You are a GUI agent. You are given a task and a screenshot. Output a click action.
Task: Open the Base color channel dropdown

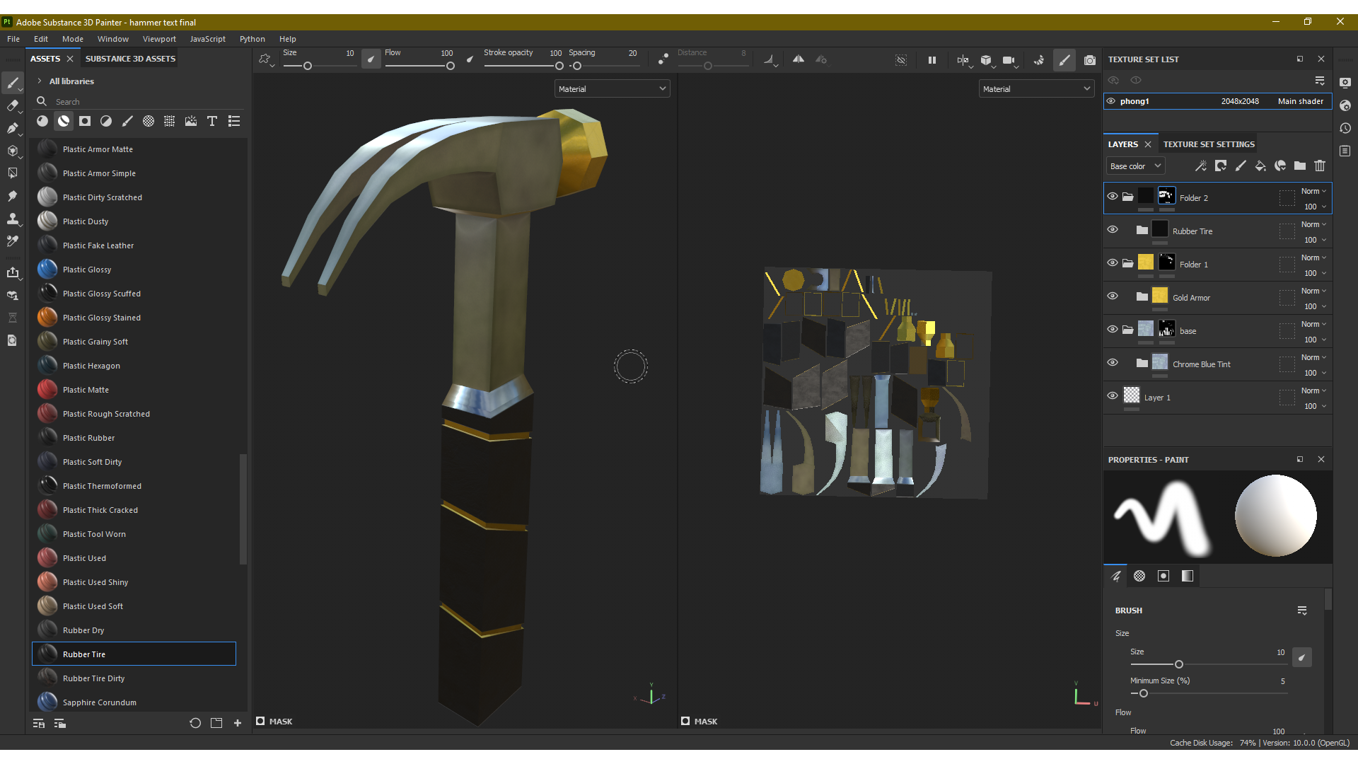(x=1135, y=166)
